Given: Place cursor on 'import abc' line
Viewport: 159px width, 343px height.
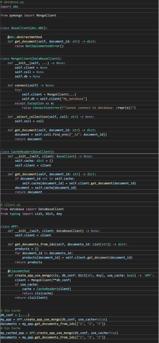Looking at the screenshot, I should click(10, 7).
